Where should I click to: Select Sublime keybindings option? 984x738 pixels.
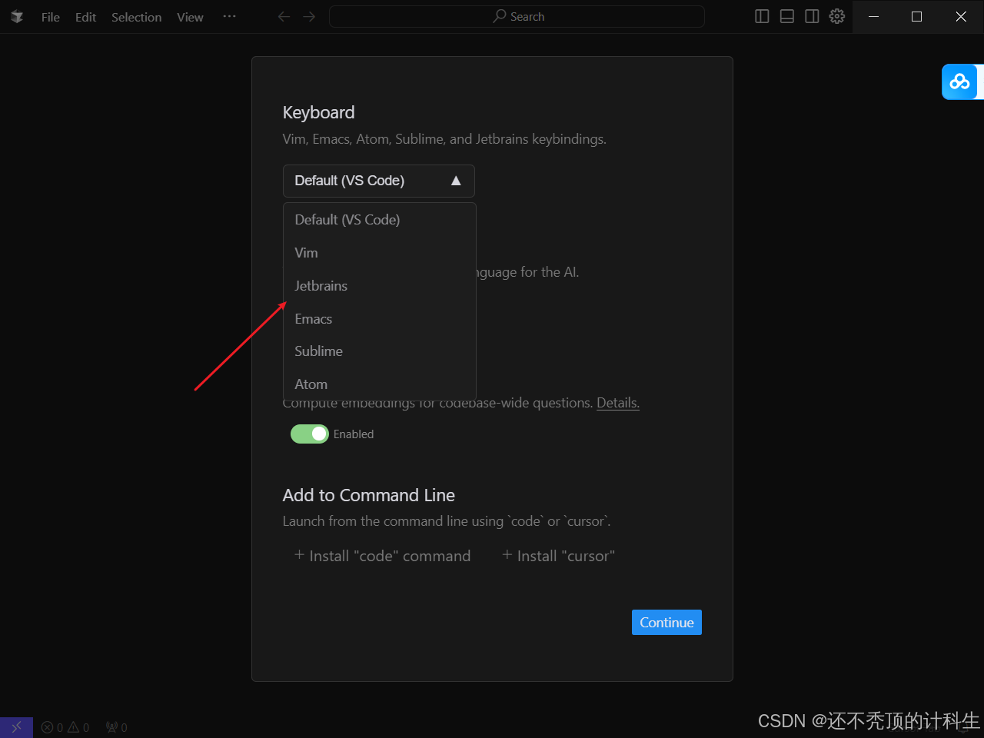coord(380,351)
